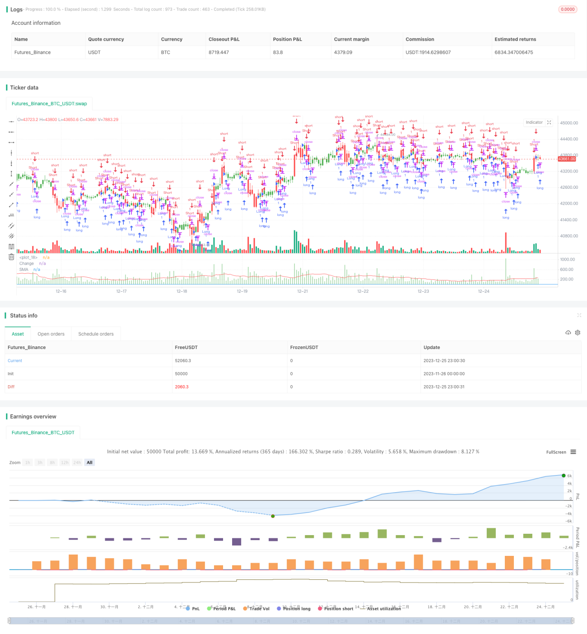
Task: Select the parallel channel lines drawing tool
Action: (11, 226)
